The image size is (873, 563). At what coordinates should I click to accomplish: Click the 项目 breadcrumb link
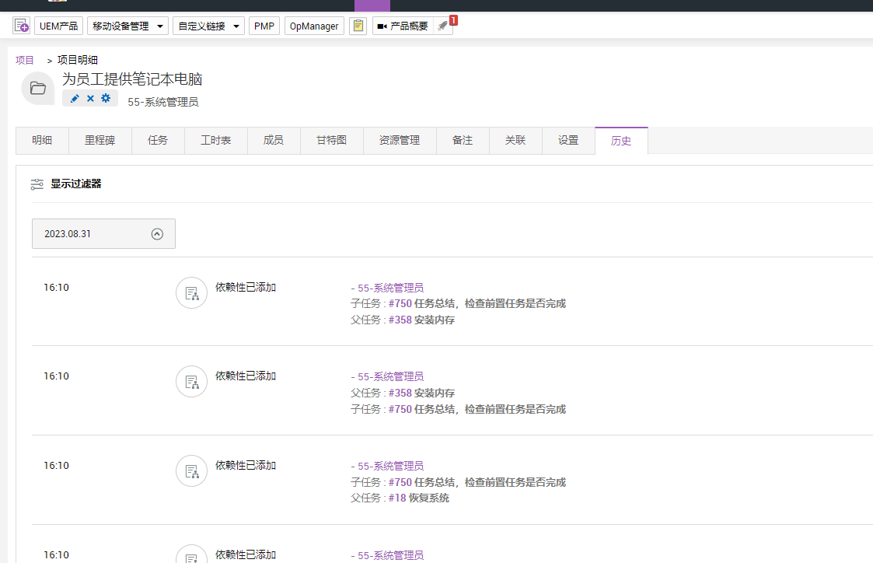[25, 60]
